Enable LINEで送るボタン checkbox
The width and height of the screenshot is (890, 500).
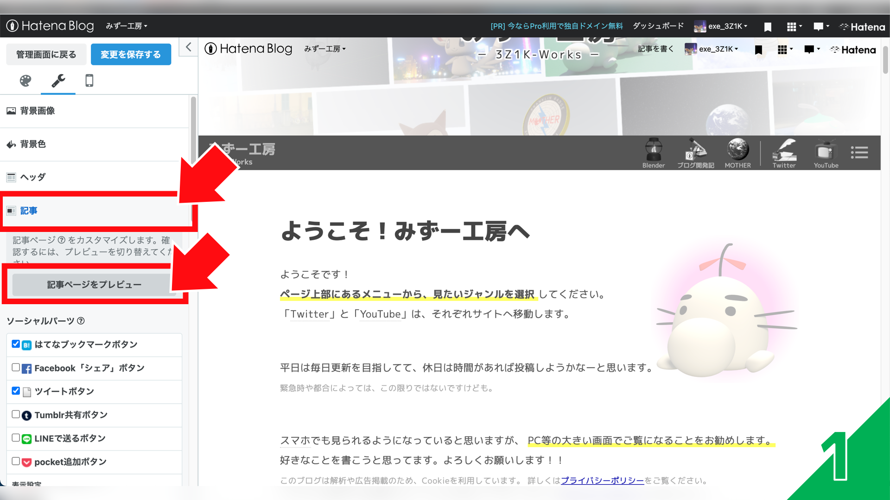click(x=16, y=438)
